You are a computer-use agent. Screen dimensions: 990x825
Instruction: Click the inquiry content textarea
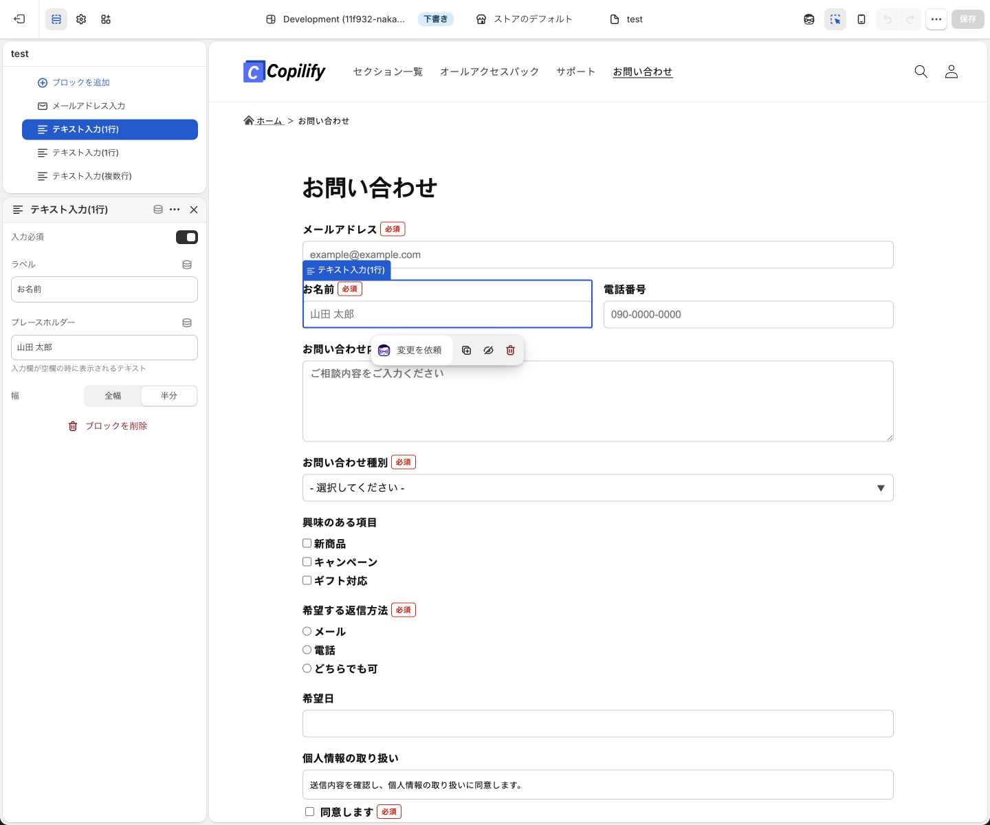click(x=598, y=401)
